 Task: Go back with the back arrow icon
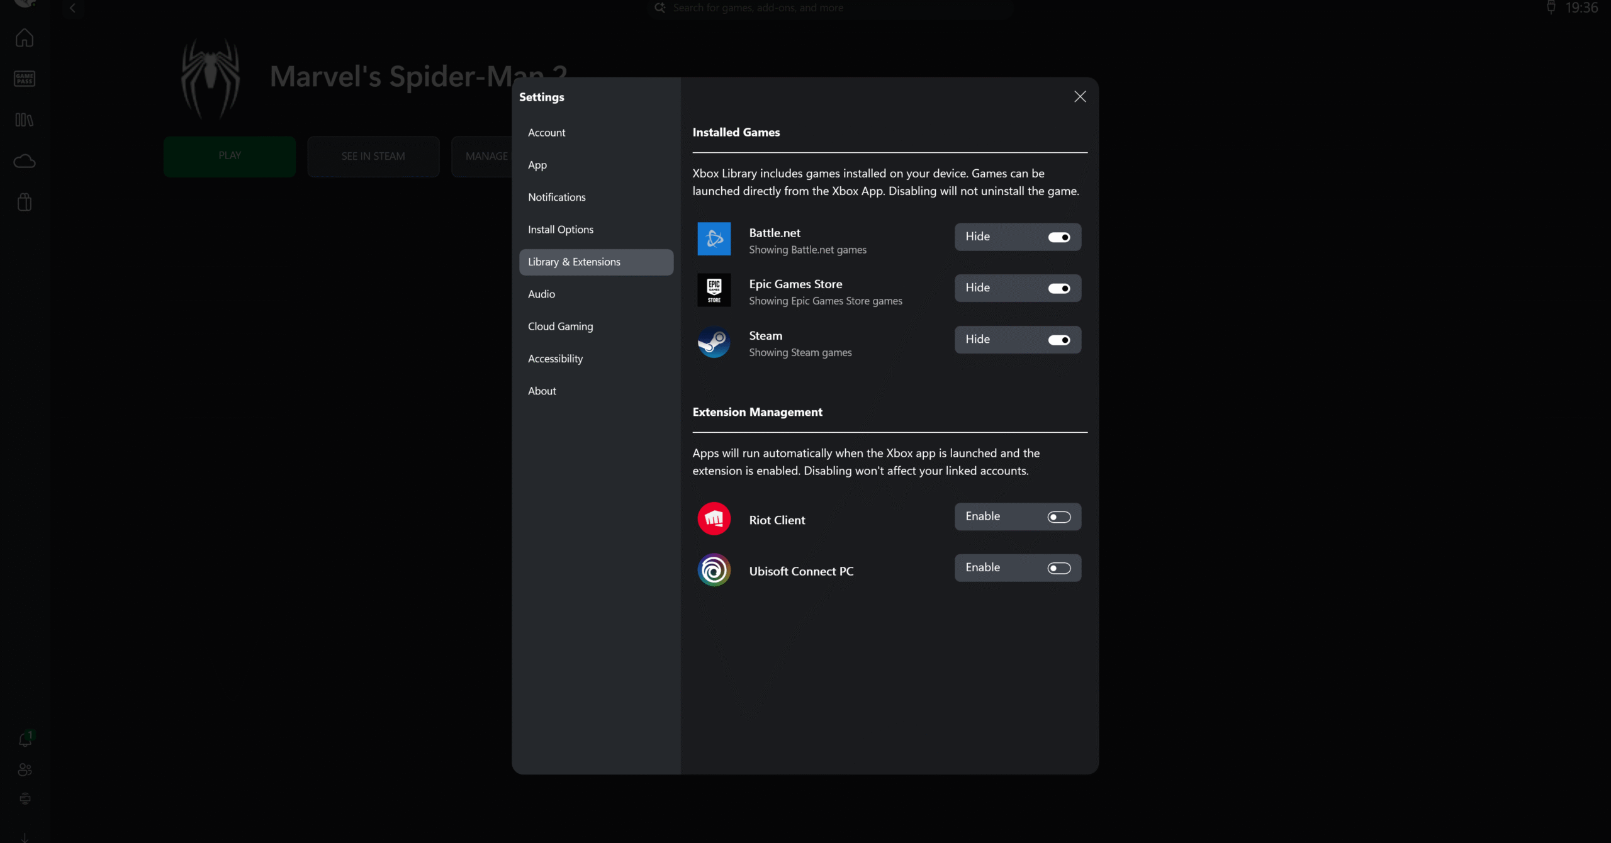click(x=72, y=8)
